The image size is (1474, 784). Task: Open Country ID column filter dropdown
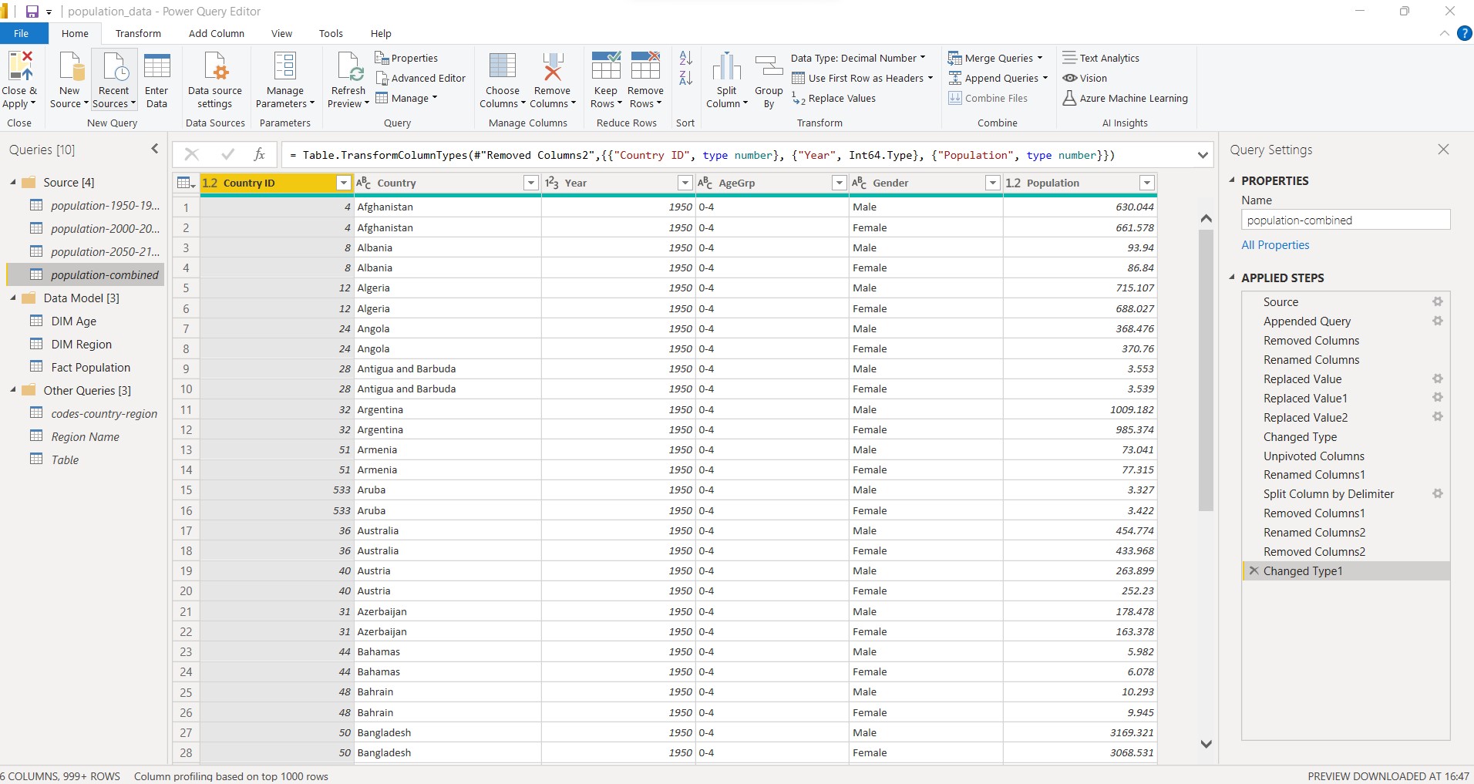pos(343,183)
